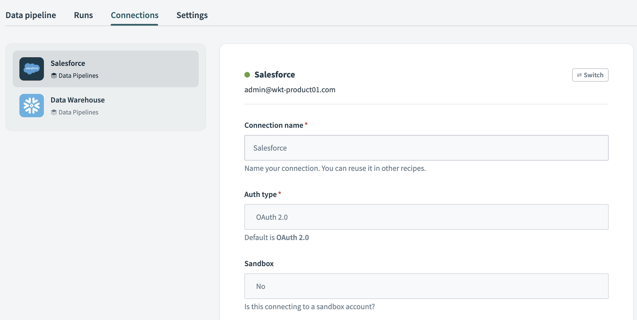This screenshot has width=637, height=320.
Task: Click the Auth type field label
Action: point(260,194)
